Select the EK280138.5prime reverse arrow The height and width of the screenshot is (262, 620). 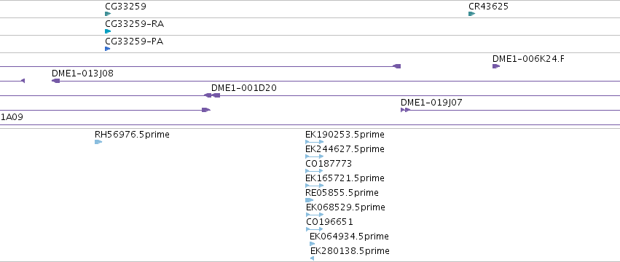tap(312, 258)
